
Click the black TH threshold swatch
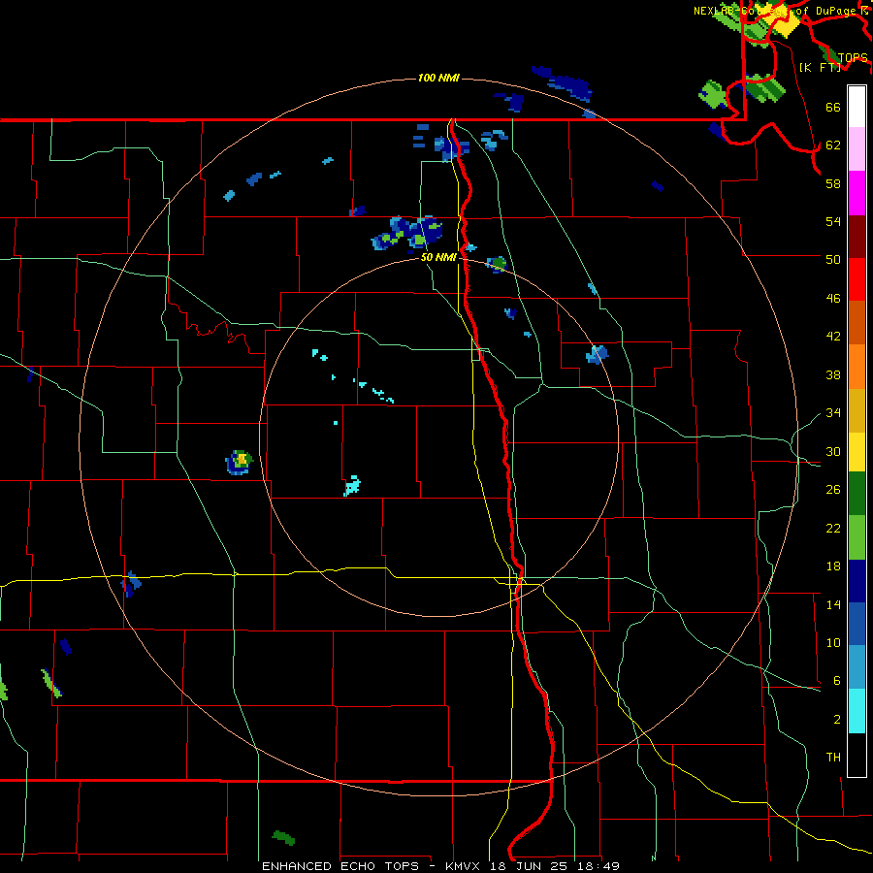(x=857, y=755)
